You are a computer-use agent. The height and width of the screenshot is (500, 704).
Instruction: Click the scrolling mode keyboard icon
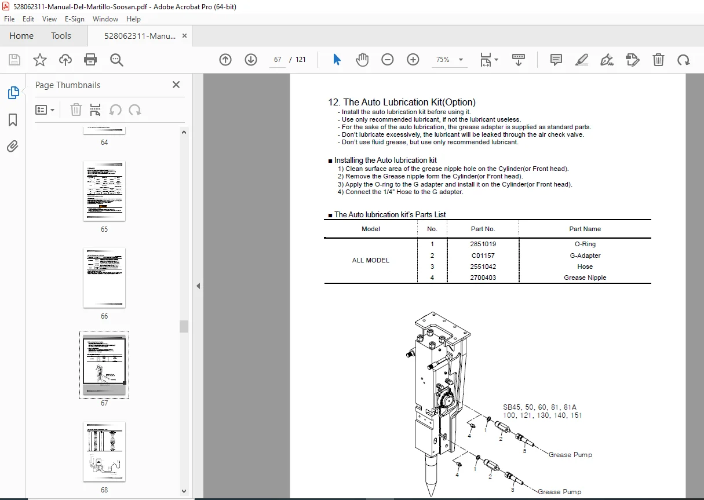click(x=519, y=60)
